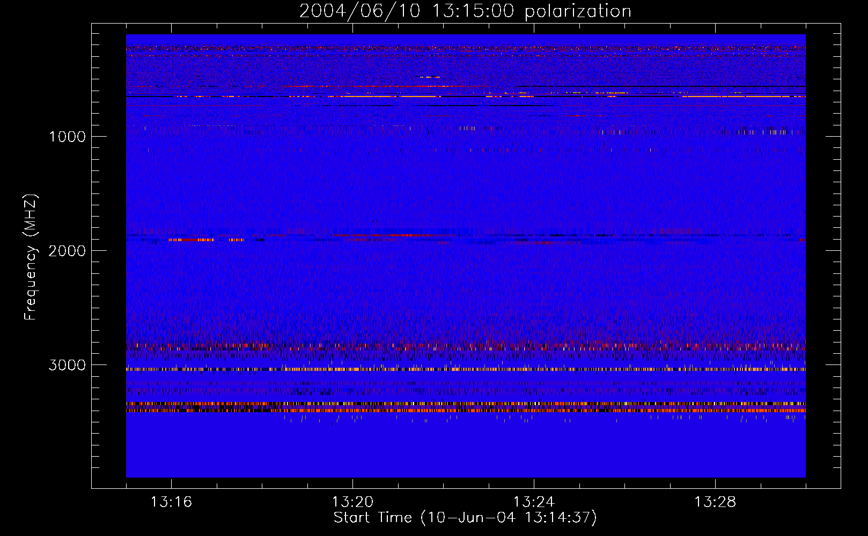The width and height of the screenshot is (868, 536).
Task: Click the 13:20 time tick label
Action: [x=352, y=502]
